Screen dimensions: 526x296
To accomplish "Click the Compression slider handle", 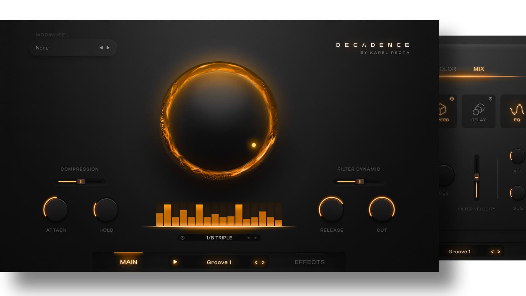I will [81, 182].
